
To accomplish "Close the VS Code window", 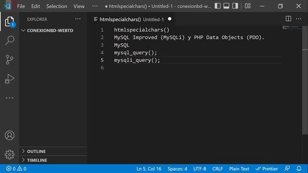I will pyautogui.click(x=298, y=6).
